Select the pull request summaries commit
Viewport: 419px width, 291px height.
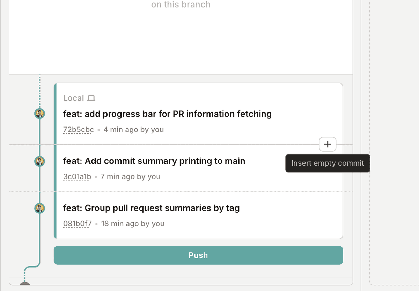(151, 208)
